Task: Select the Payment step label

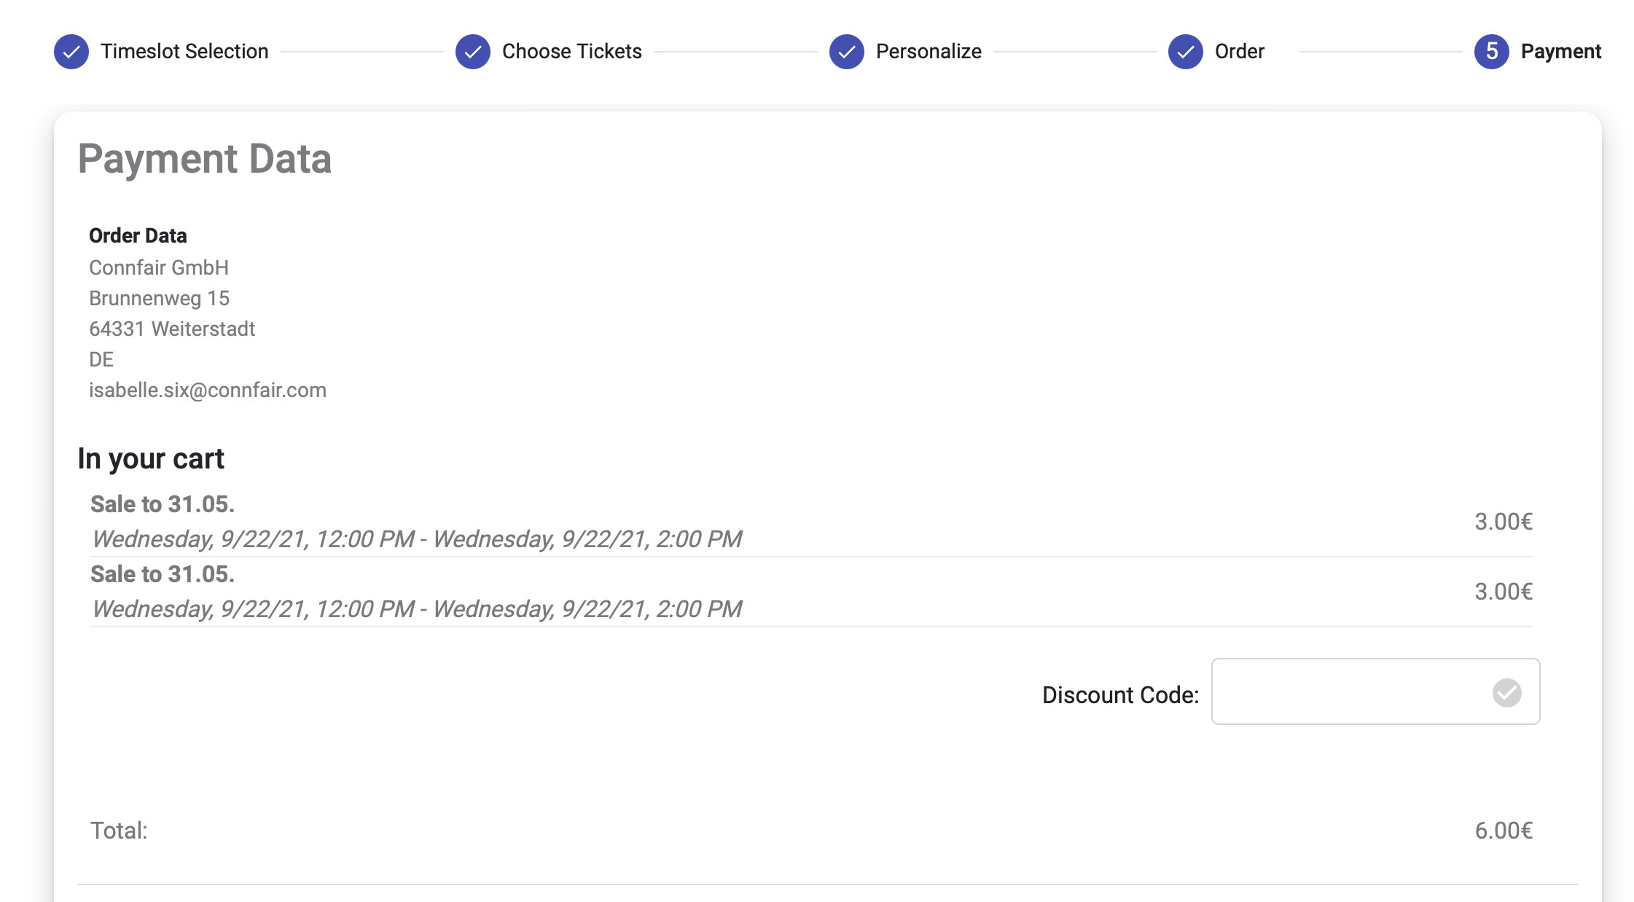Action: point(1560,52)
